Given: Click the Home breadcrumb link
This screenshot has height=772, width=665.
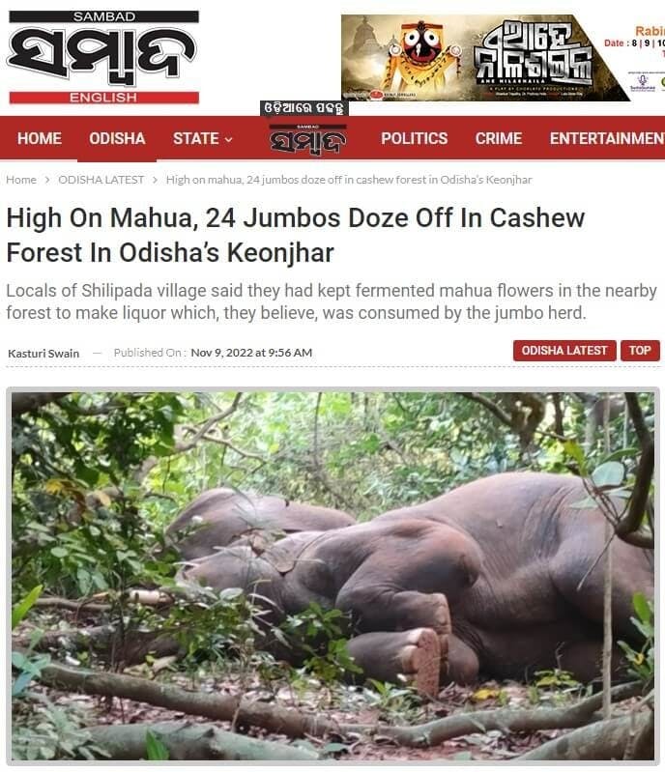Looking at the screenshot, I should [21, 180].
